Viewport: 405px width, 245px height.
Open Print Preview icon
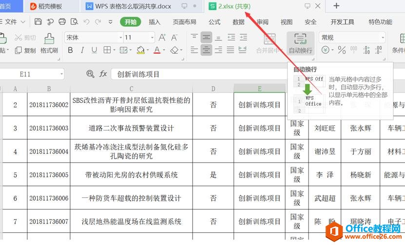point(75,22)
